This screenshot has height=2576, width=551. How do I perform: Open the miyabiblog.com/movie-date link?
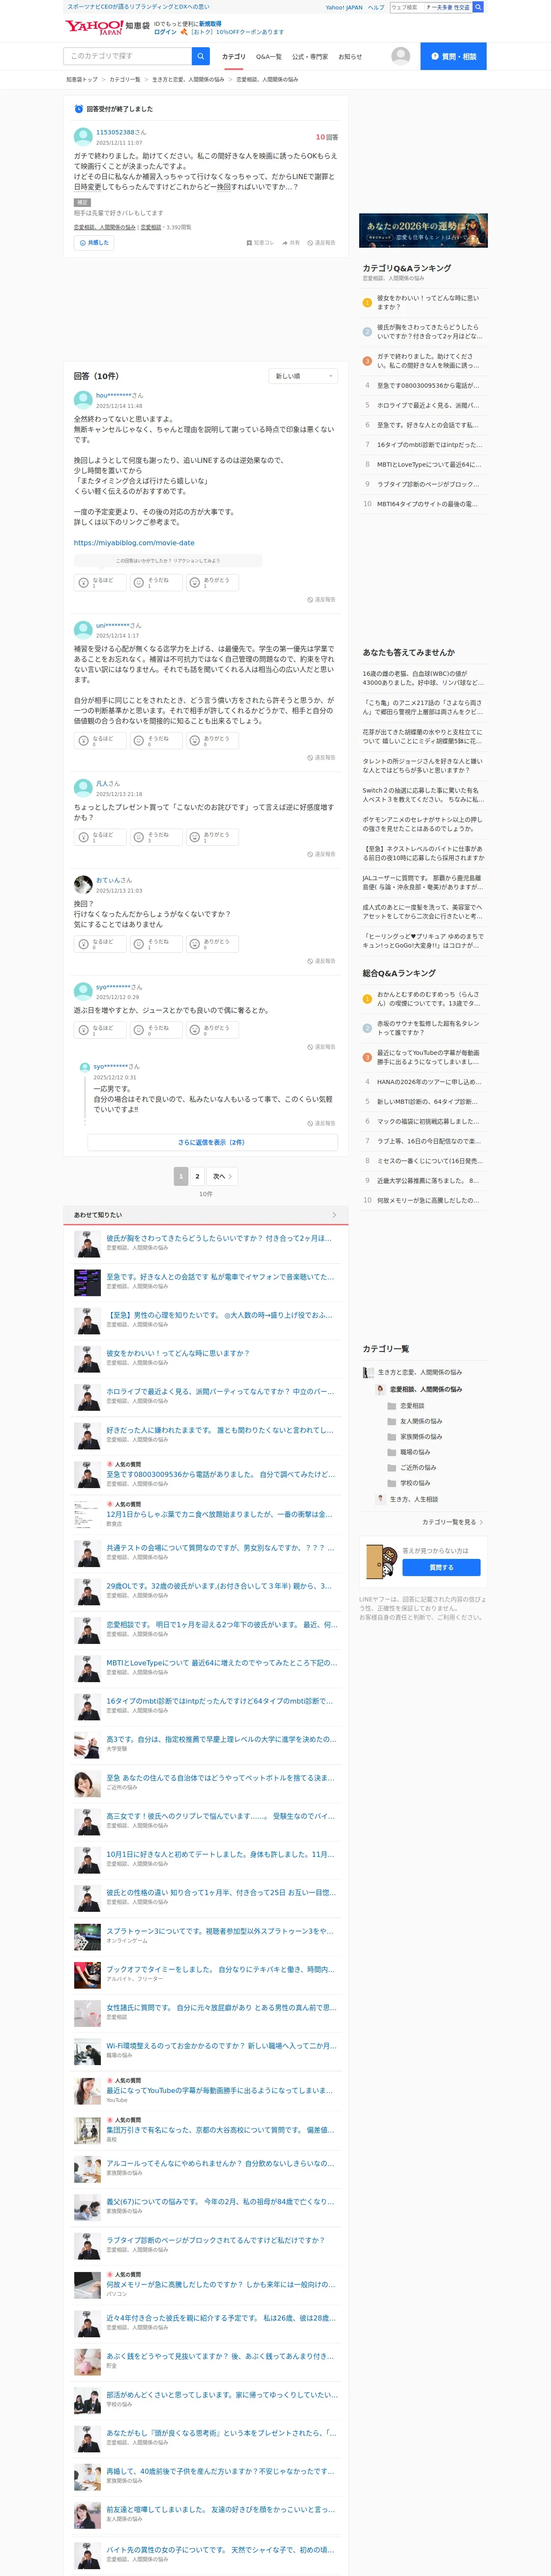(134, 543)
